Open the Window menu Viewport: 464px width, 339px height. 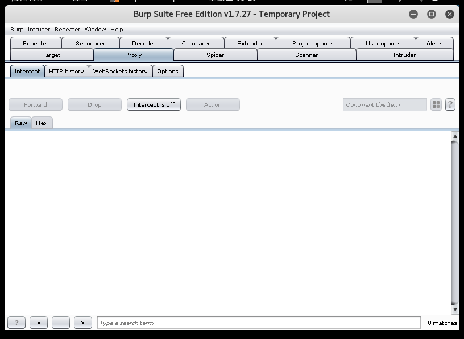coord(96,30)
